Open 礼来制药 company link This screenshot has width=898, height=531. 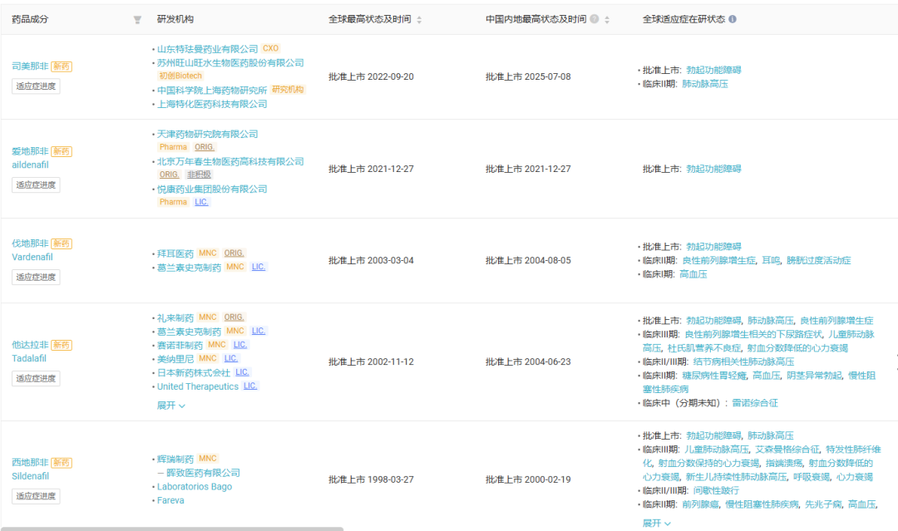click(175, 317)
